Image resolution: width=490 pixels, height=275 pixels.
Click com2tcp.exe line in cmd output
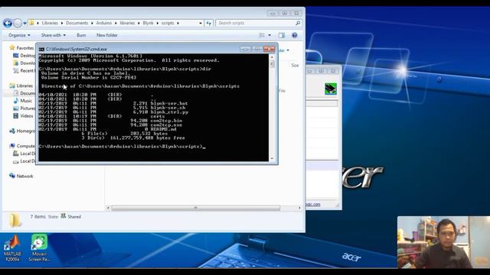(x=110, y=125)
